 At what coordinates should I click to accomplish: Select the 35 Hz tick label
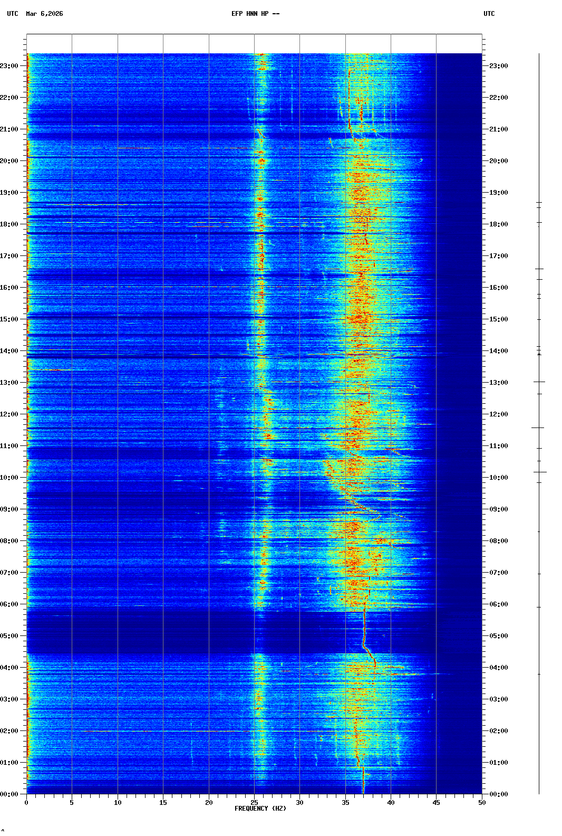coord(345,803)
